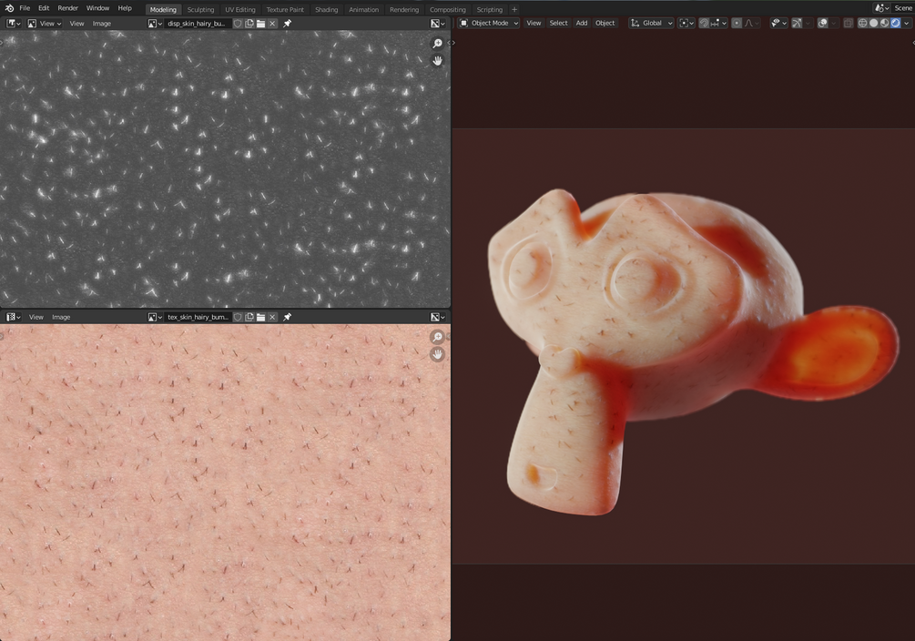Open the View mode dropdown in top image editor
Viewport: 915px width, 641px height.
coord(45,24)
